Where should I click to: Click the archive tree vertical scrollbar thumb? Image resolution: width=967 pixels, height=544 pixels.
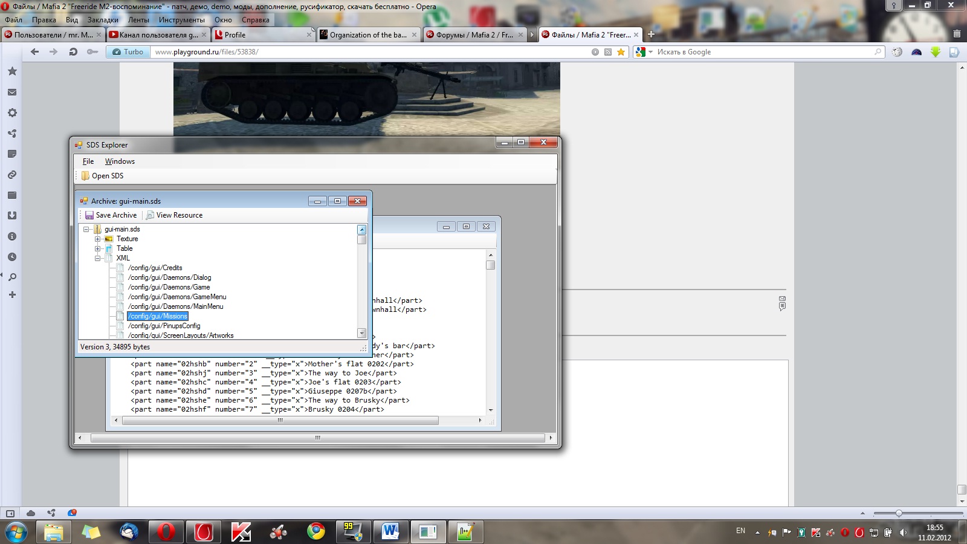(362, 239)
